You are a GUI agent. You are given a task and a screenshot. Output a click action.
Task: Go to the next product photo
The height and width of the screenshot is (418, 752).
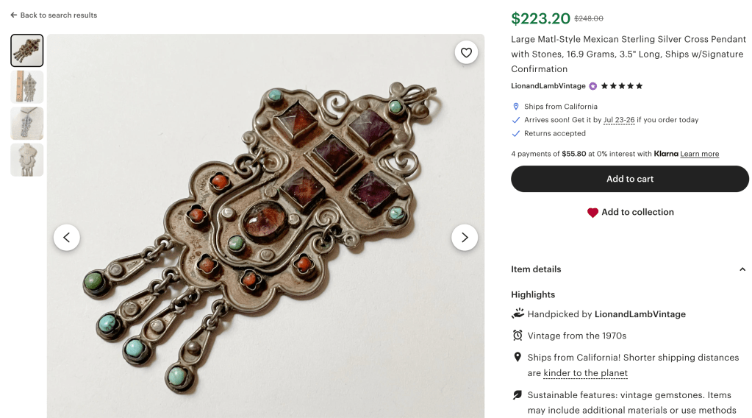[464, 237]
